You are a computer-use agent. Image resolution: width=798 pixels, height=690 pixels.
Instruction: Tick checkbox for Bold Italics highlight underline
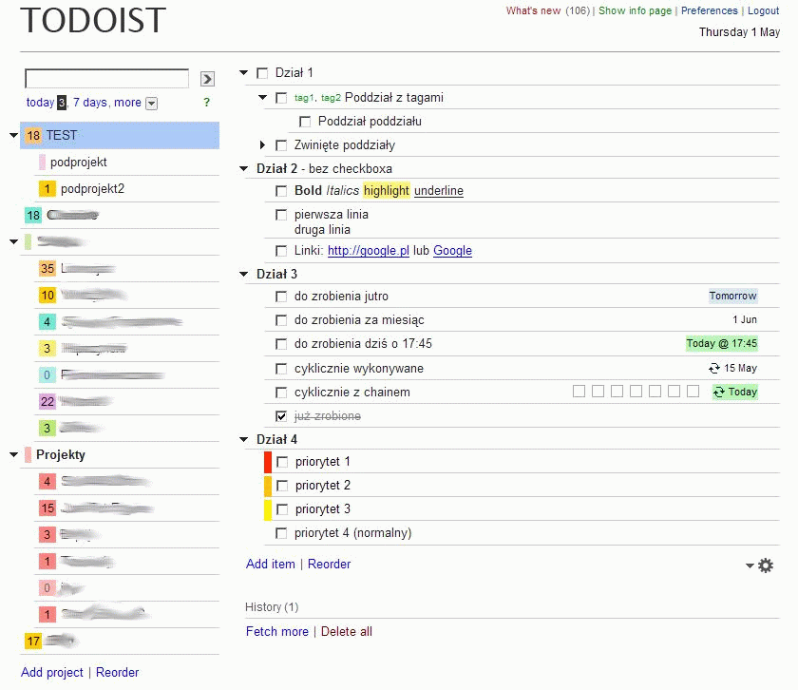281,191
